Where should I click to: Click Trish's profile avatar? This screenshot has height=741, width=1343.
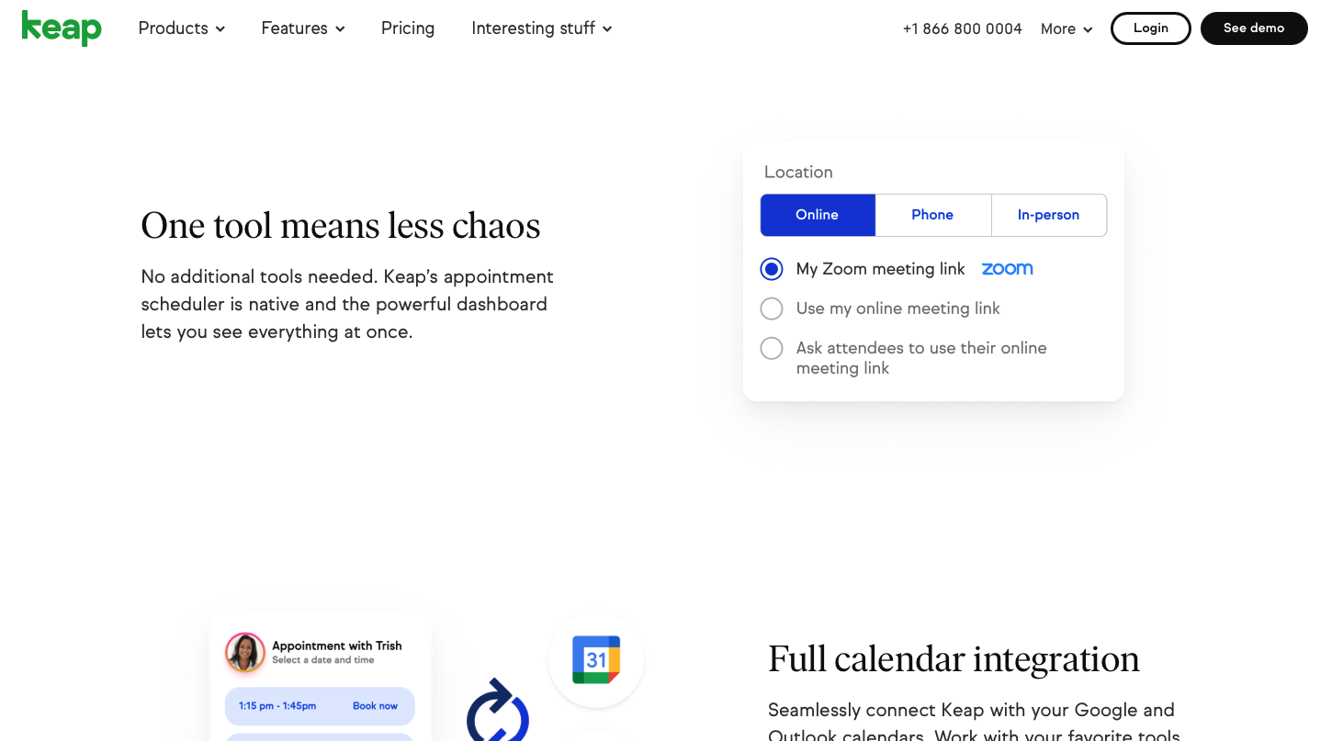tap(245, 652)
